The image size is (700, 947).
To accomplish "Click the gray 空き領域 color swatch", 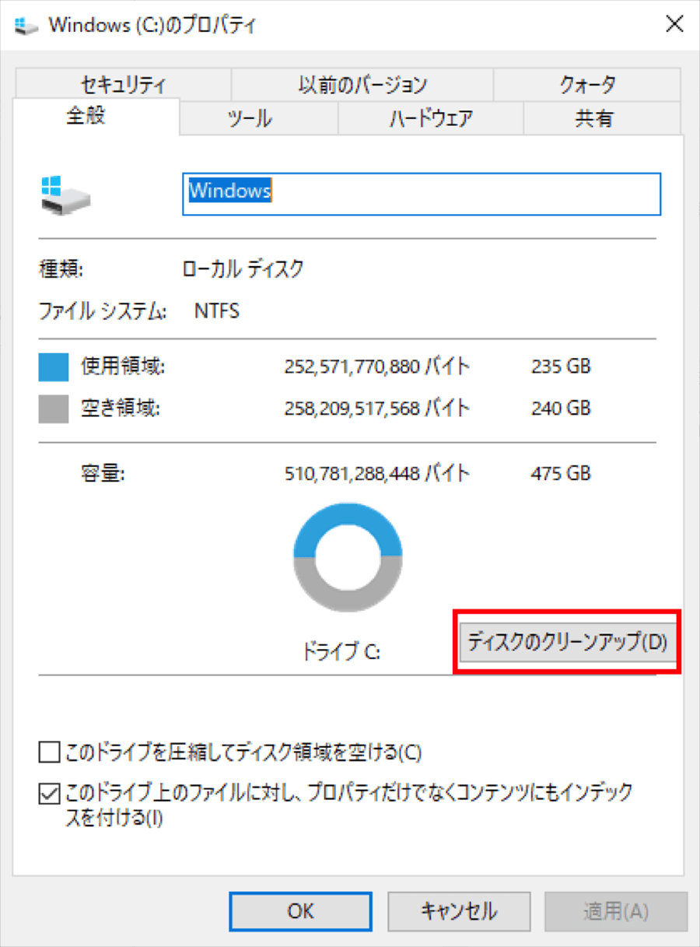I will tap(53, 409).
